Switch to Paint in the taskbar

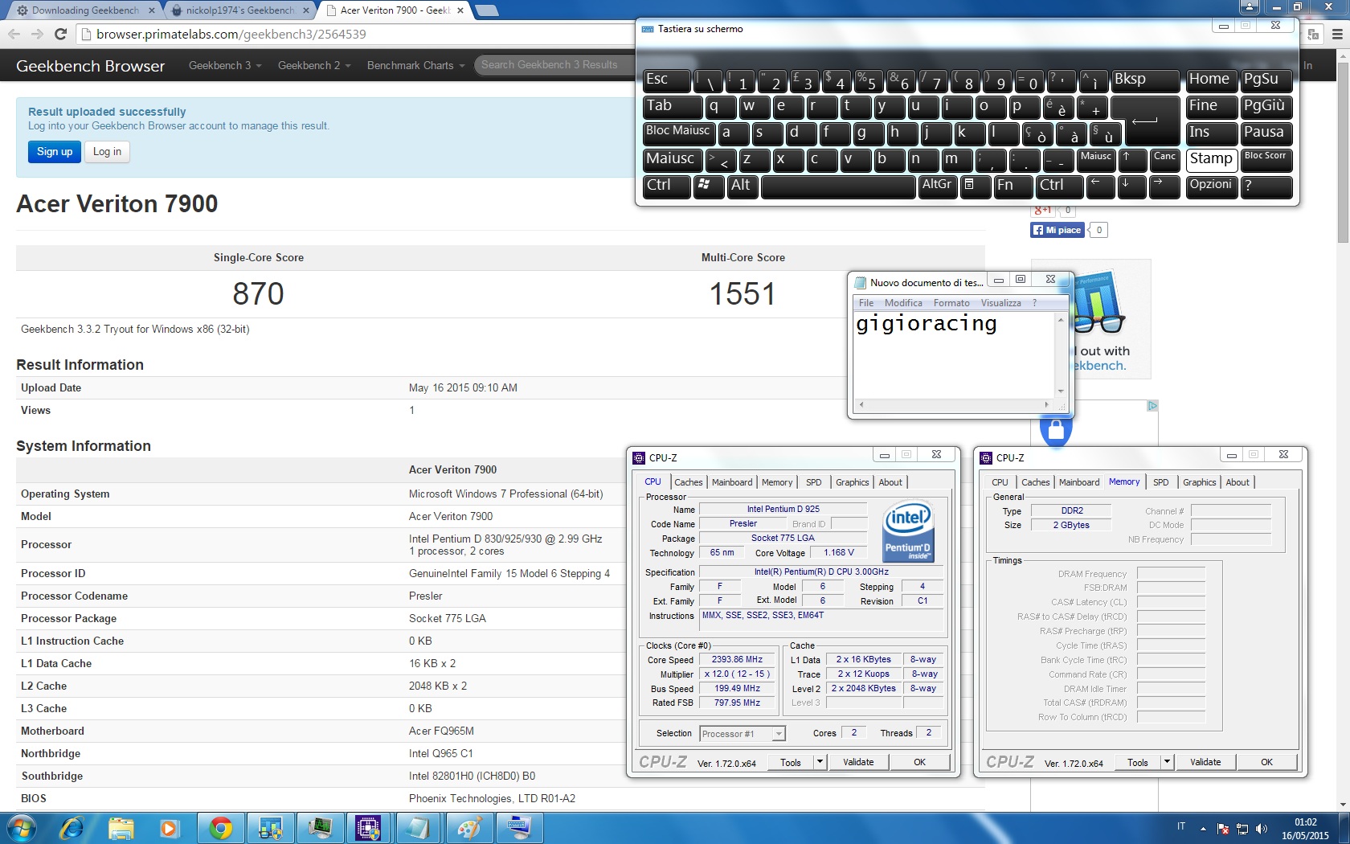coord(468,828)
